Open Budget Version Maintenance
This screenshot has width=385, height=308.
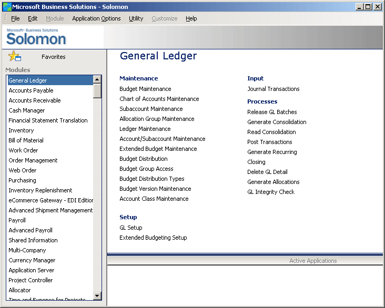[x=155, y=189]
